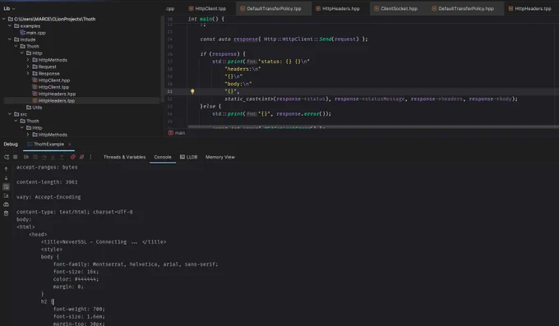Expand the Request folder
The image size is (559, 326).
click(28, 67)
